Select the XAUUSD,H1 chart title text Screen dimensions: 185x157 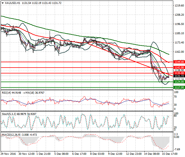[x=12, y=3]
